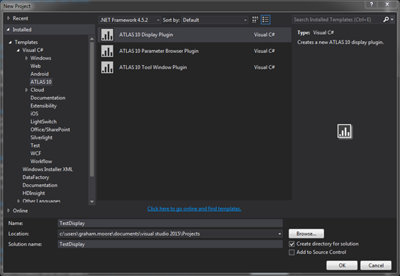Image resolution: width=400 pixels, height=276 pixels.
Task: Expand the Cloud tree node
Action: coord(26,90)
